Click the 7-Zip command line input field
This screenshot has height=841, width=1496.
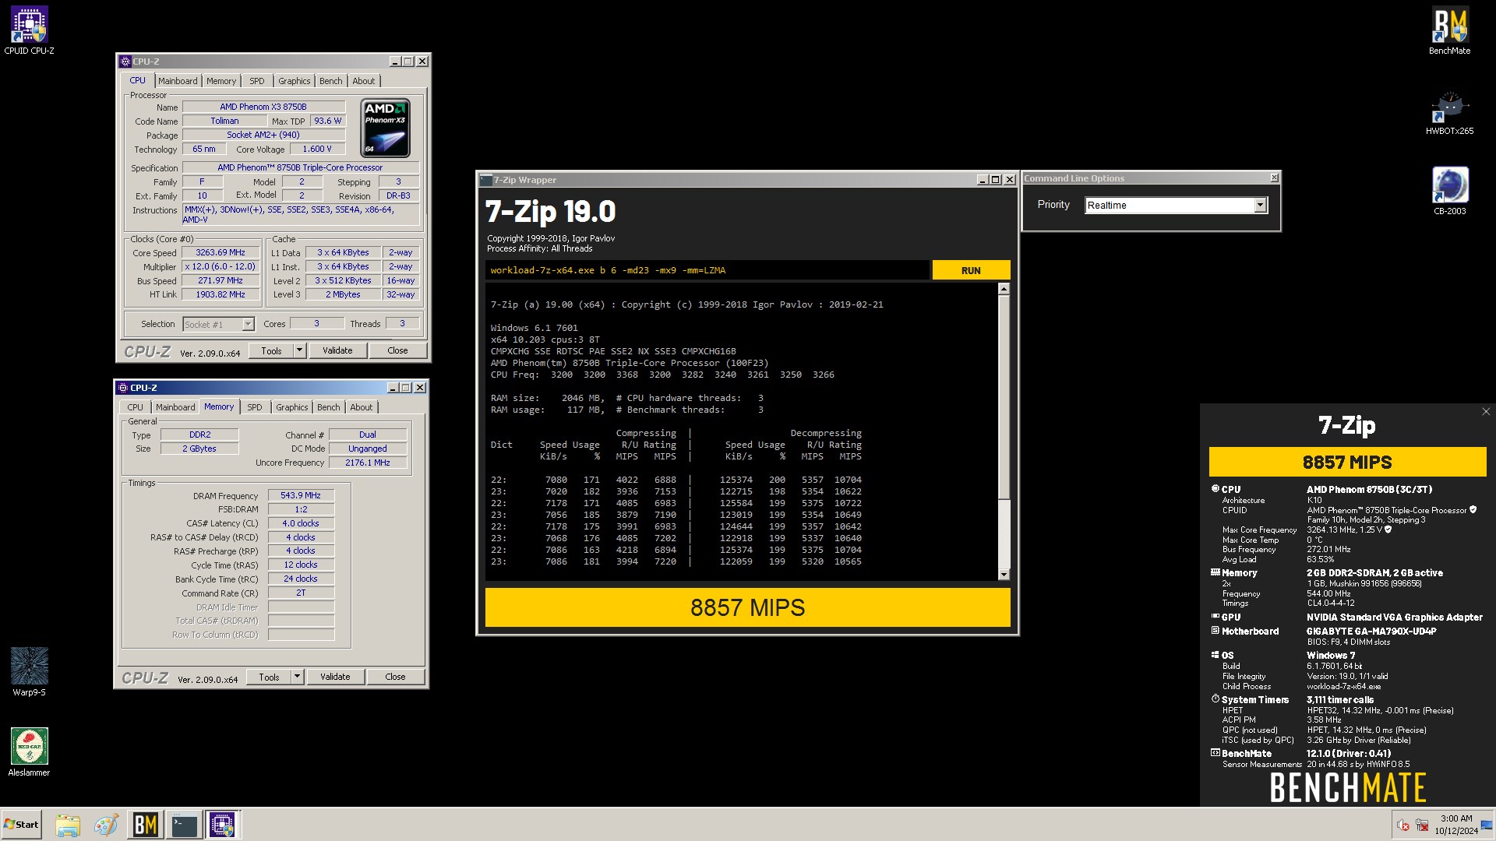pos(707,270)
